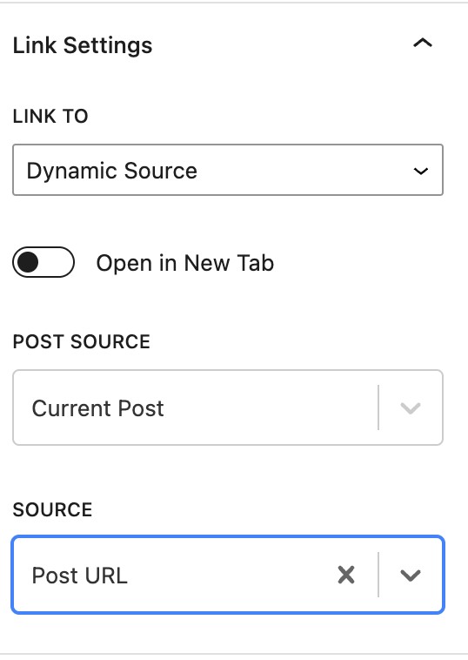Viewport: 468px width, 660px height.
Task: Click blank area inside Source field
Action: (231, 575)
